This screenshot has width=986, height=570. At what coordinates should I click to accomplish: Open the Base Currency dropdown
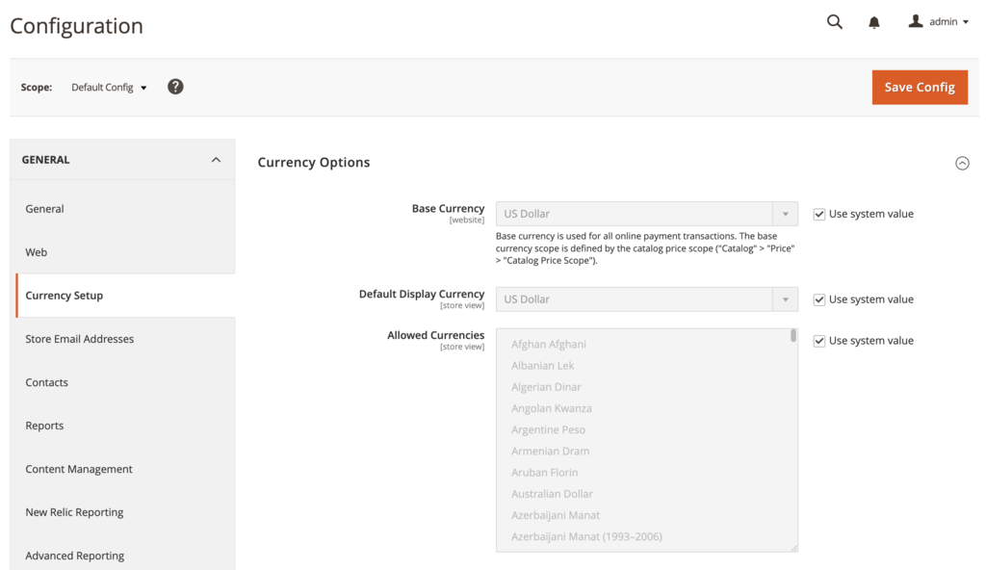(784, 213)
